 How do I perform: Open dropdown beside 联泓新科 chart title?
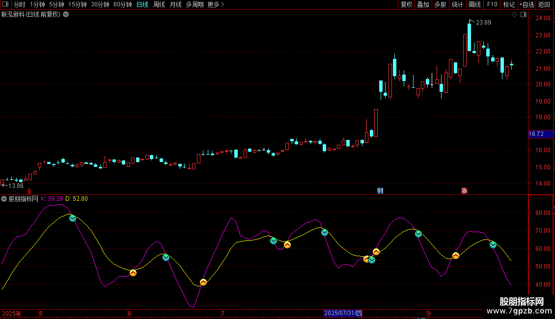click(x=66, y=15)
